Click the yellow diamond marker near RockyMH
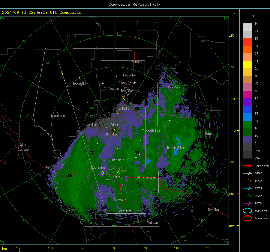Screen dimensions: 270x252 [80, 78]
